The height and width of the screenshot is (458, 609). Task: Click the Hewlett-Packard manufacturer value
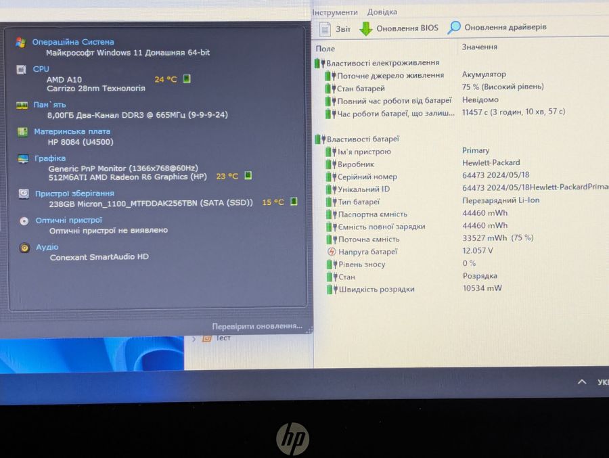(x=491, y=162)
